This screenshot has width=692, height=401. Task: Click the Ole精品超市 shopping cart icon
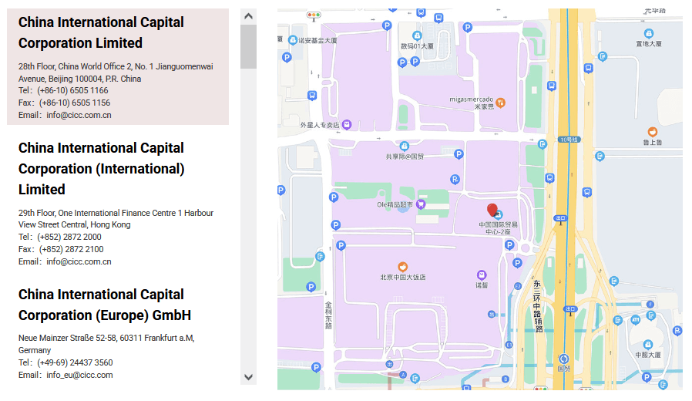click(x=421, y=204)
